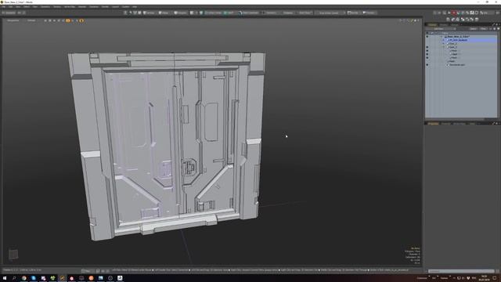Open the Filter dropdown in Items panel
Image resolution: width=501 pixels, height=282 pixels.
483,29
